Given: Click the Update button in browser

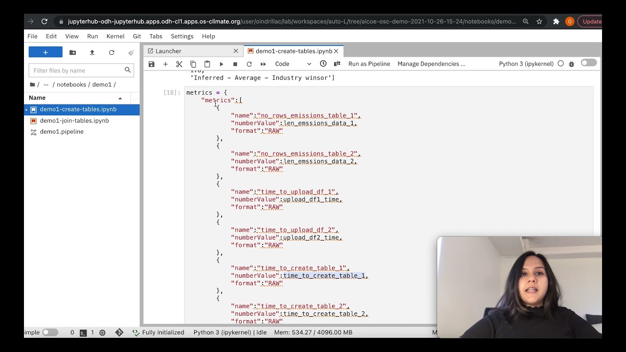Looking at the screenshot, I should click(590, 22).
